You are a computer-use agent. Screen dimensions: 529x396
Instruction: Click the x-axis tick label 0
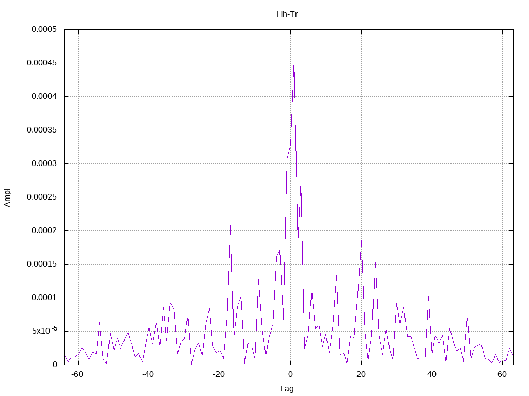coord(290,374)
